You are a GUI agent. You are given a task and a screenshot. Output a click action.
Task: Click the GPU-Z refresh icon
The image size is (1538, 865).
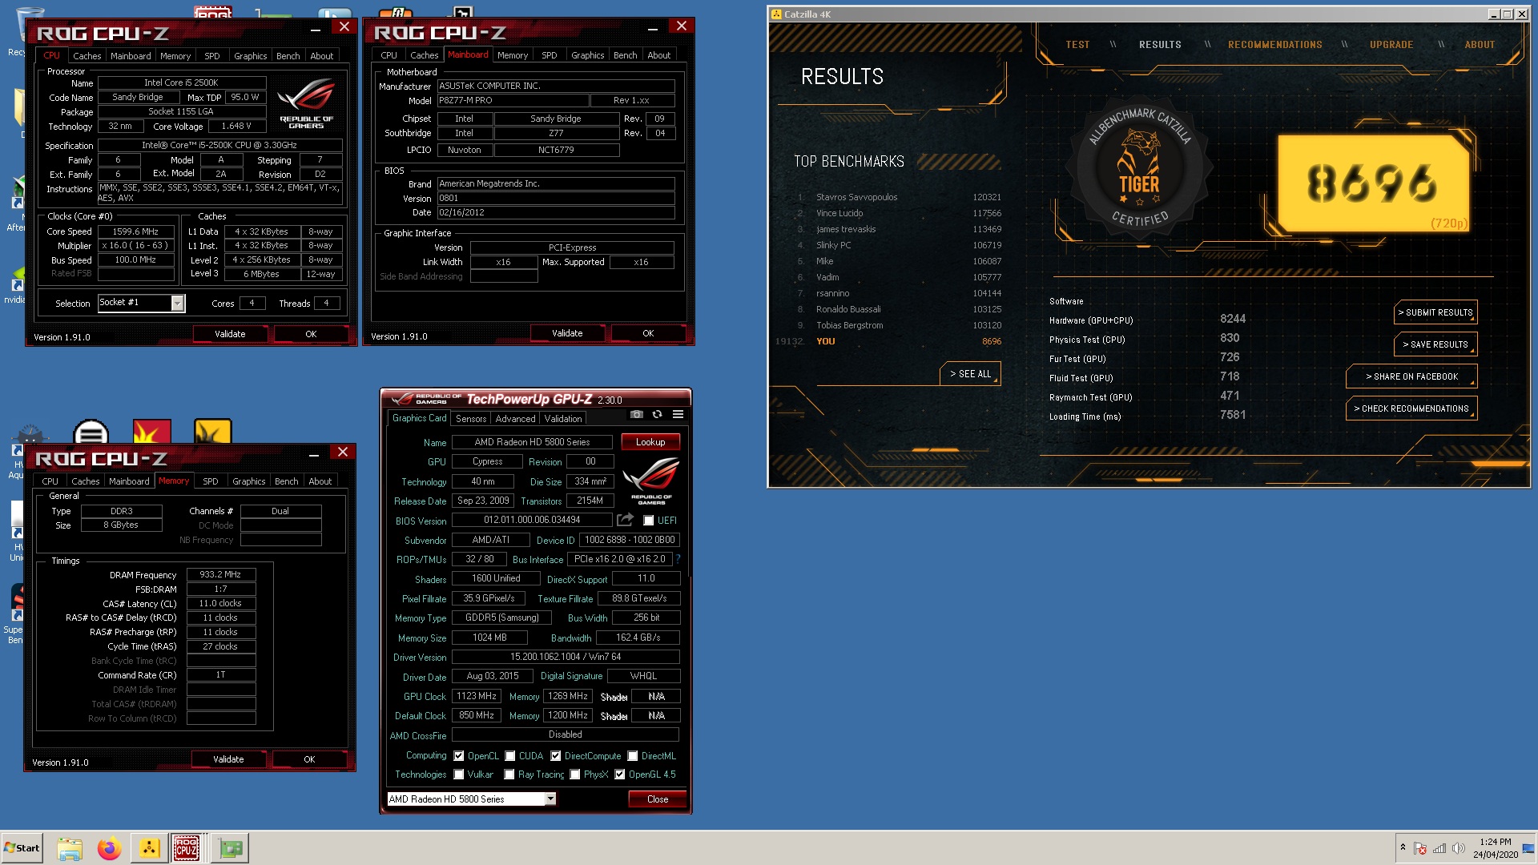(657, 414)
